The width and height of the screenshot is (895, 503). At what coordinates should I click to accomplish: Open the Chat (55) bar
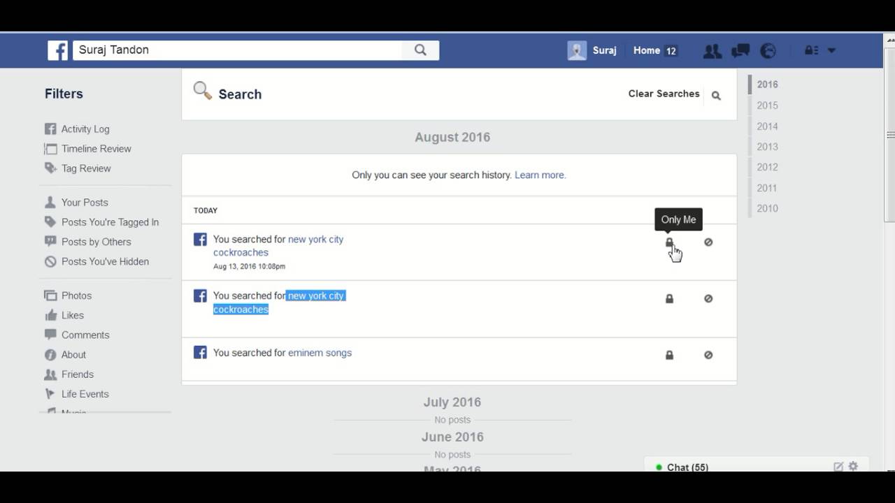pos(755,465)
